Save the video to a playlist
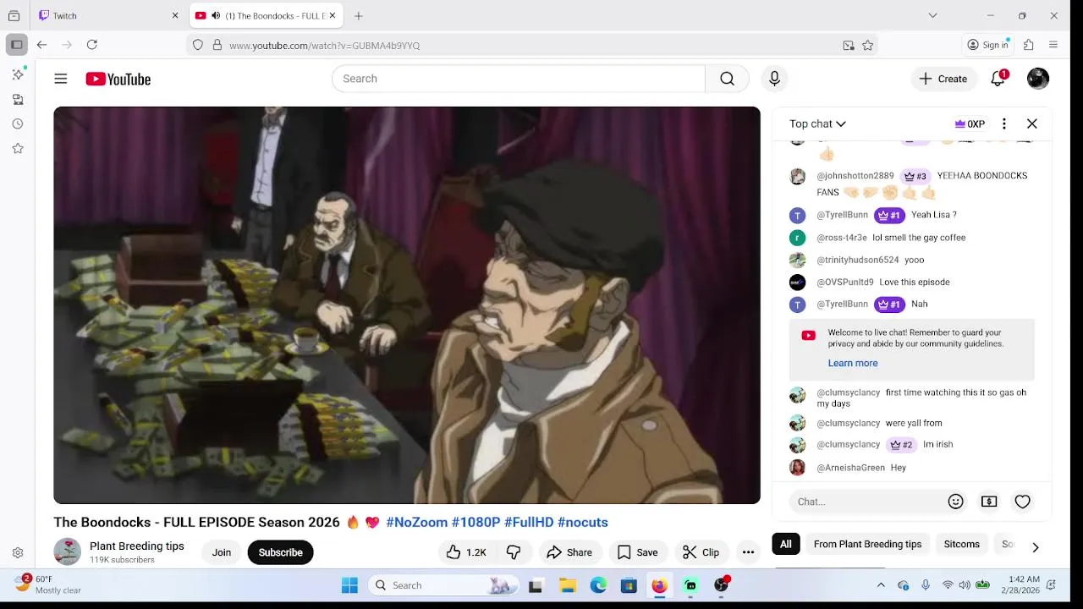Viewport: 1083px width, 609px height. click(x=637, y=552)
